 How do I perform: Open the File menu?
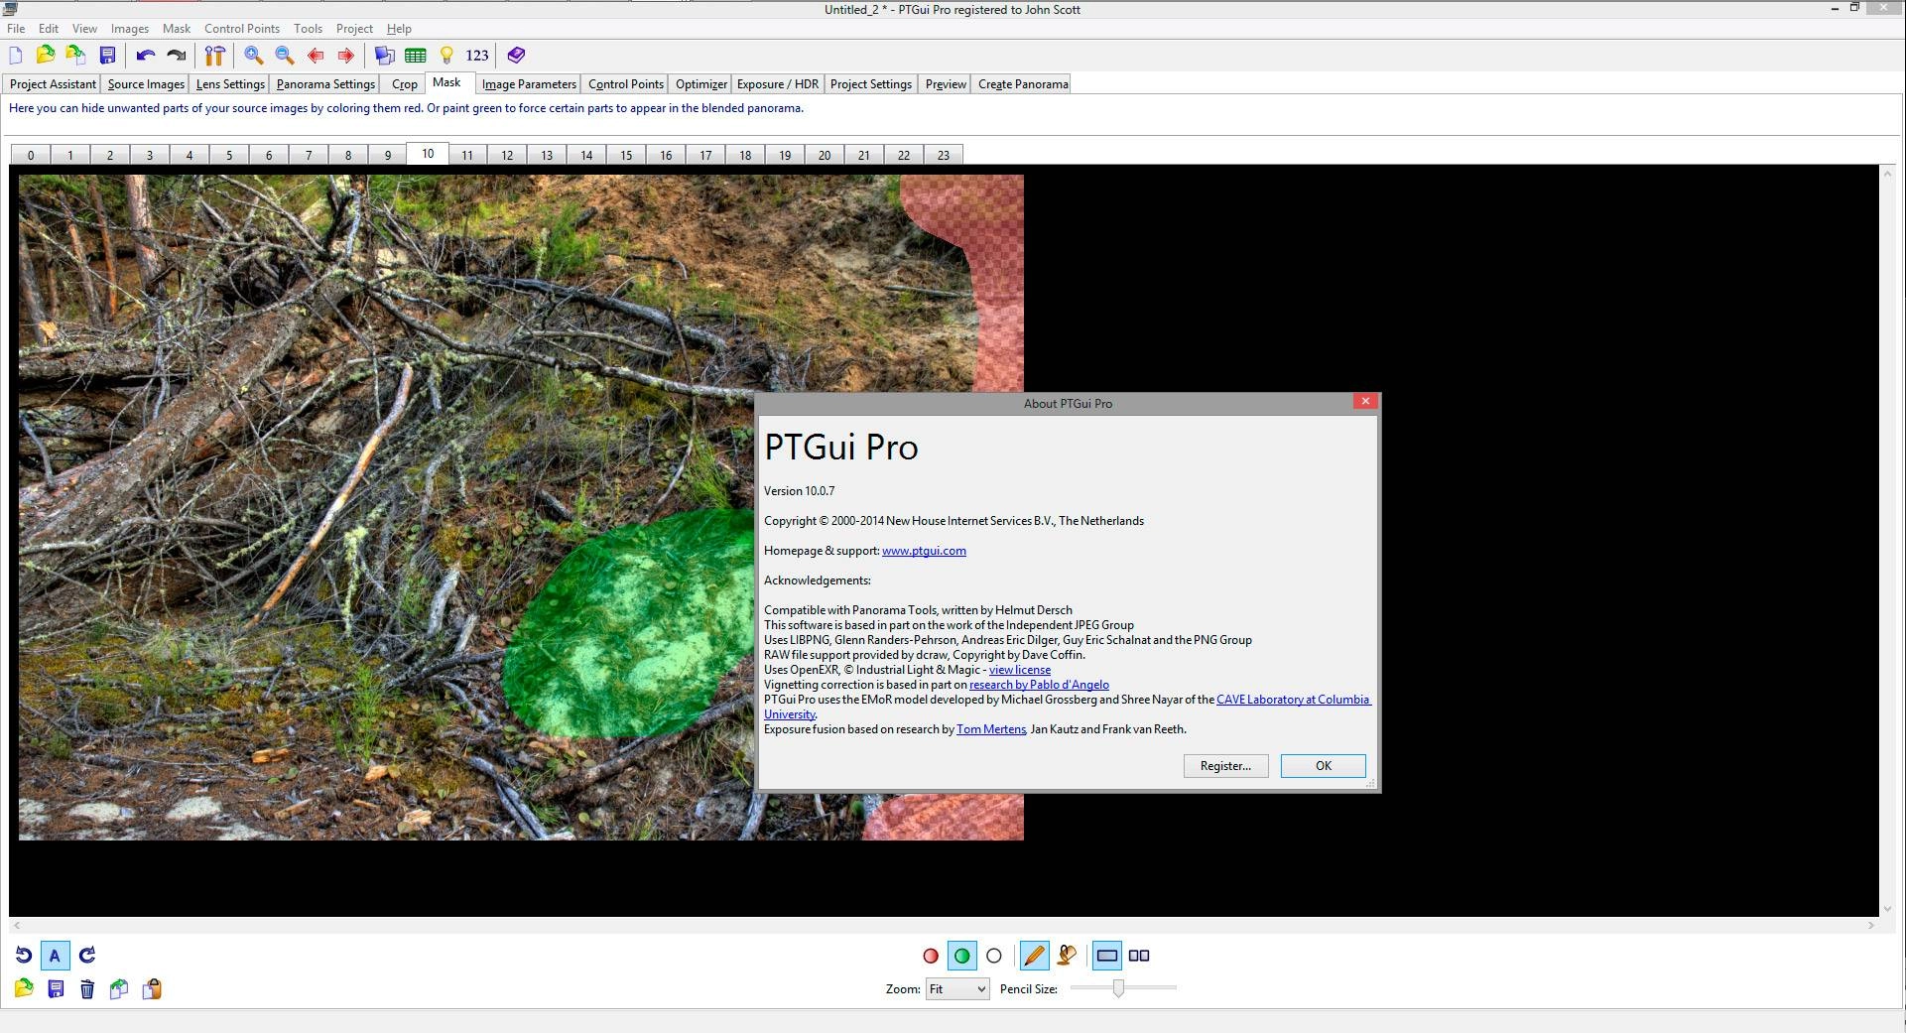(x=16, y=29)
